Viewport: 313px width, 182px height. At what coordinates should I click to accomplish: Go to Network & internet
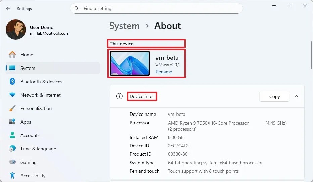(53, 95)
